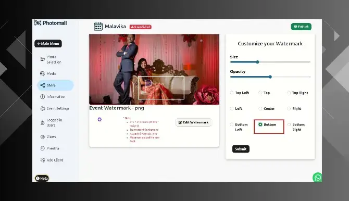Click the green Publish button

pyautogui.click(x=301, y=27)
